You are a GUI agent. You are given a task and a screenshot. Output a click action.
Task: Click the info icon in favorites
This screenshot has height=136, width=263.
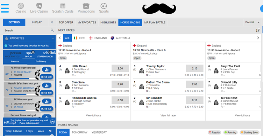[x=6, y=46]
